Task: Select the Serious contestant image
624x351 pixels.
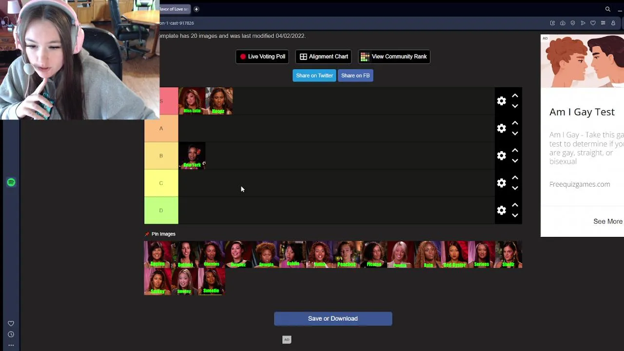Action: point(481,254)
